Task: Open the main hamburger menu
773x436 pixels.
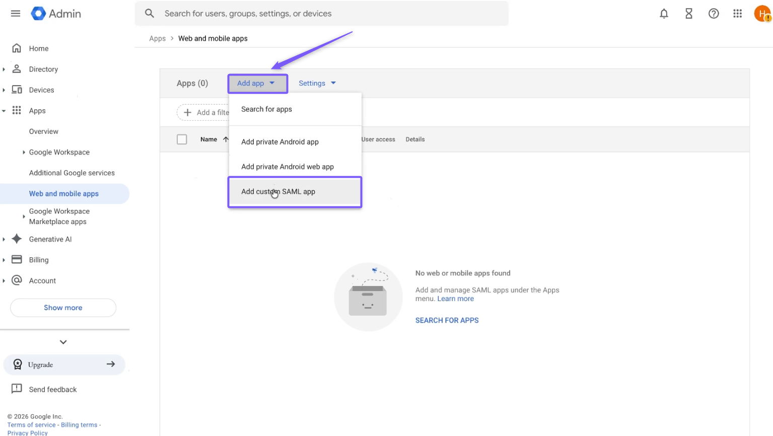Action: coord(16,14)
